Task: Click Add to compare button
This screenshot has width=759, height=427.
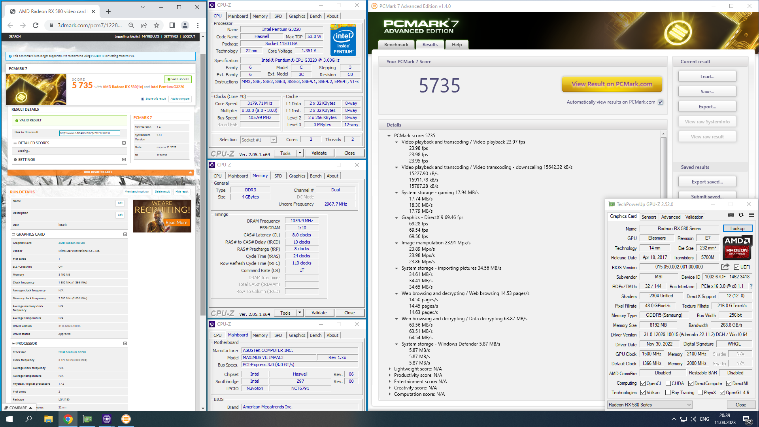Action: tap(180, 99)
